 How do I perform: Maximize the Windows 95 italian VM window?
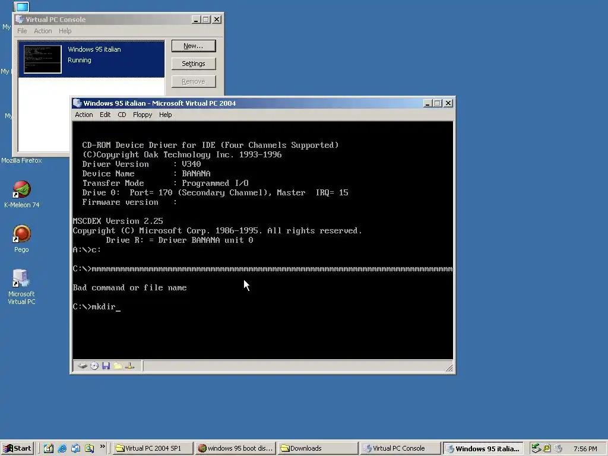(438, 103)
